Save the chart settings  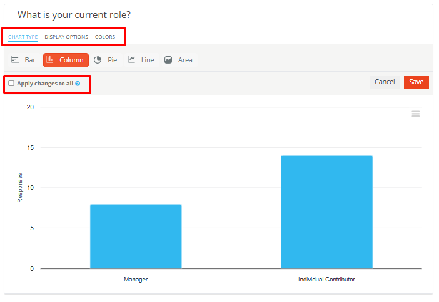pyautogui.click(x=416, y=82)
